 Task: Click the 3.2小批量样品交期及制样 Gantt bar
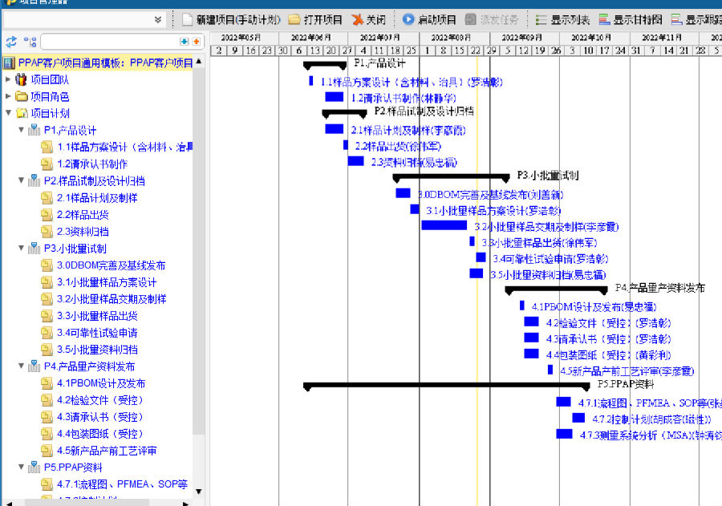click(x=444, y=225)
